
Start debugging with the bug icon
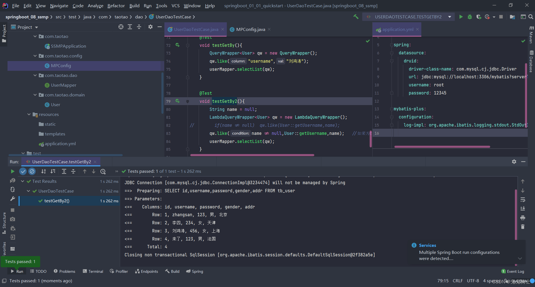pyautogui.click(x=470, y=17)
